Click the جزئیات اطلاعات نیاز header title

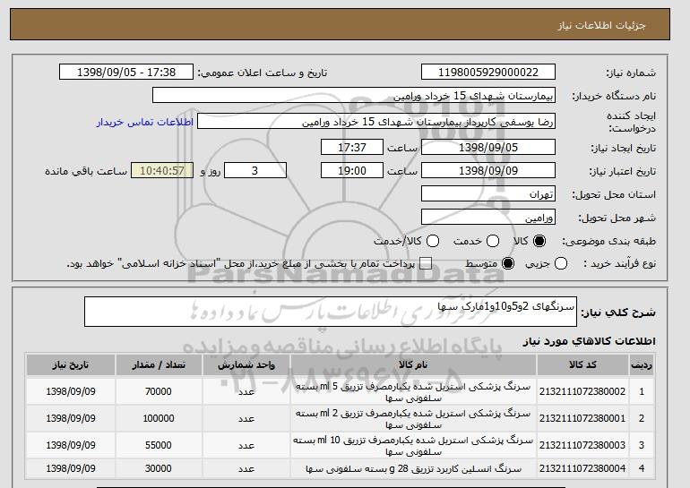601,25
